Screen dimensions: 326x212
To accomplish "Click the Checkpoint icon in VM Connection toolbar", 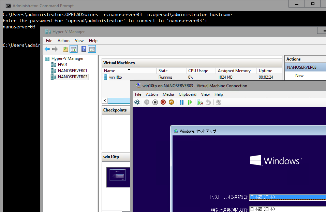I will [200, 102].
